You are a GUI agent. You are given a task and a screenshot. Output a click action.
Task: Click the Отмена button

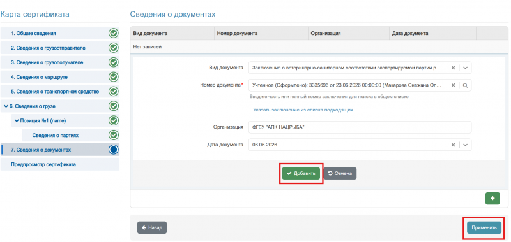pos(340,173)
